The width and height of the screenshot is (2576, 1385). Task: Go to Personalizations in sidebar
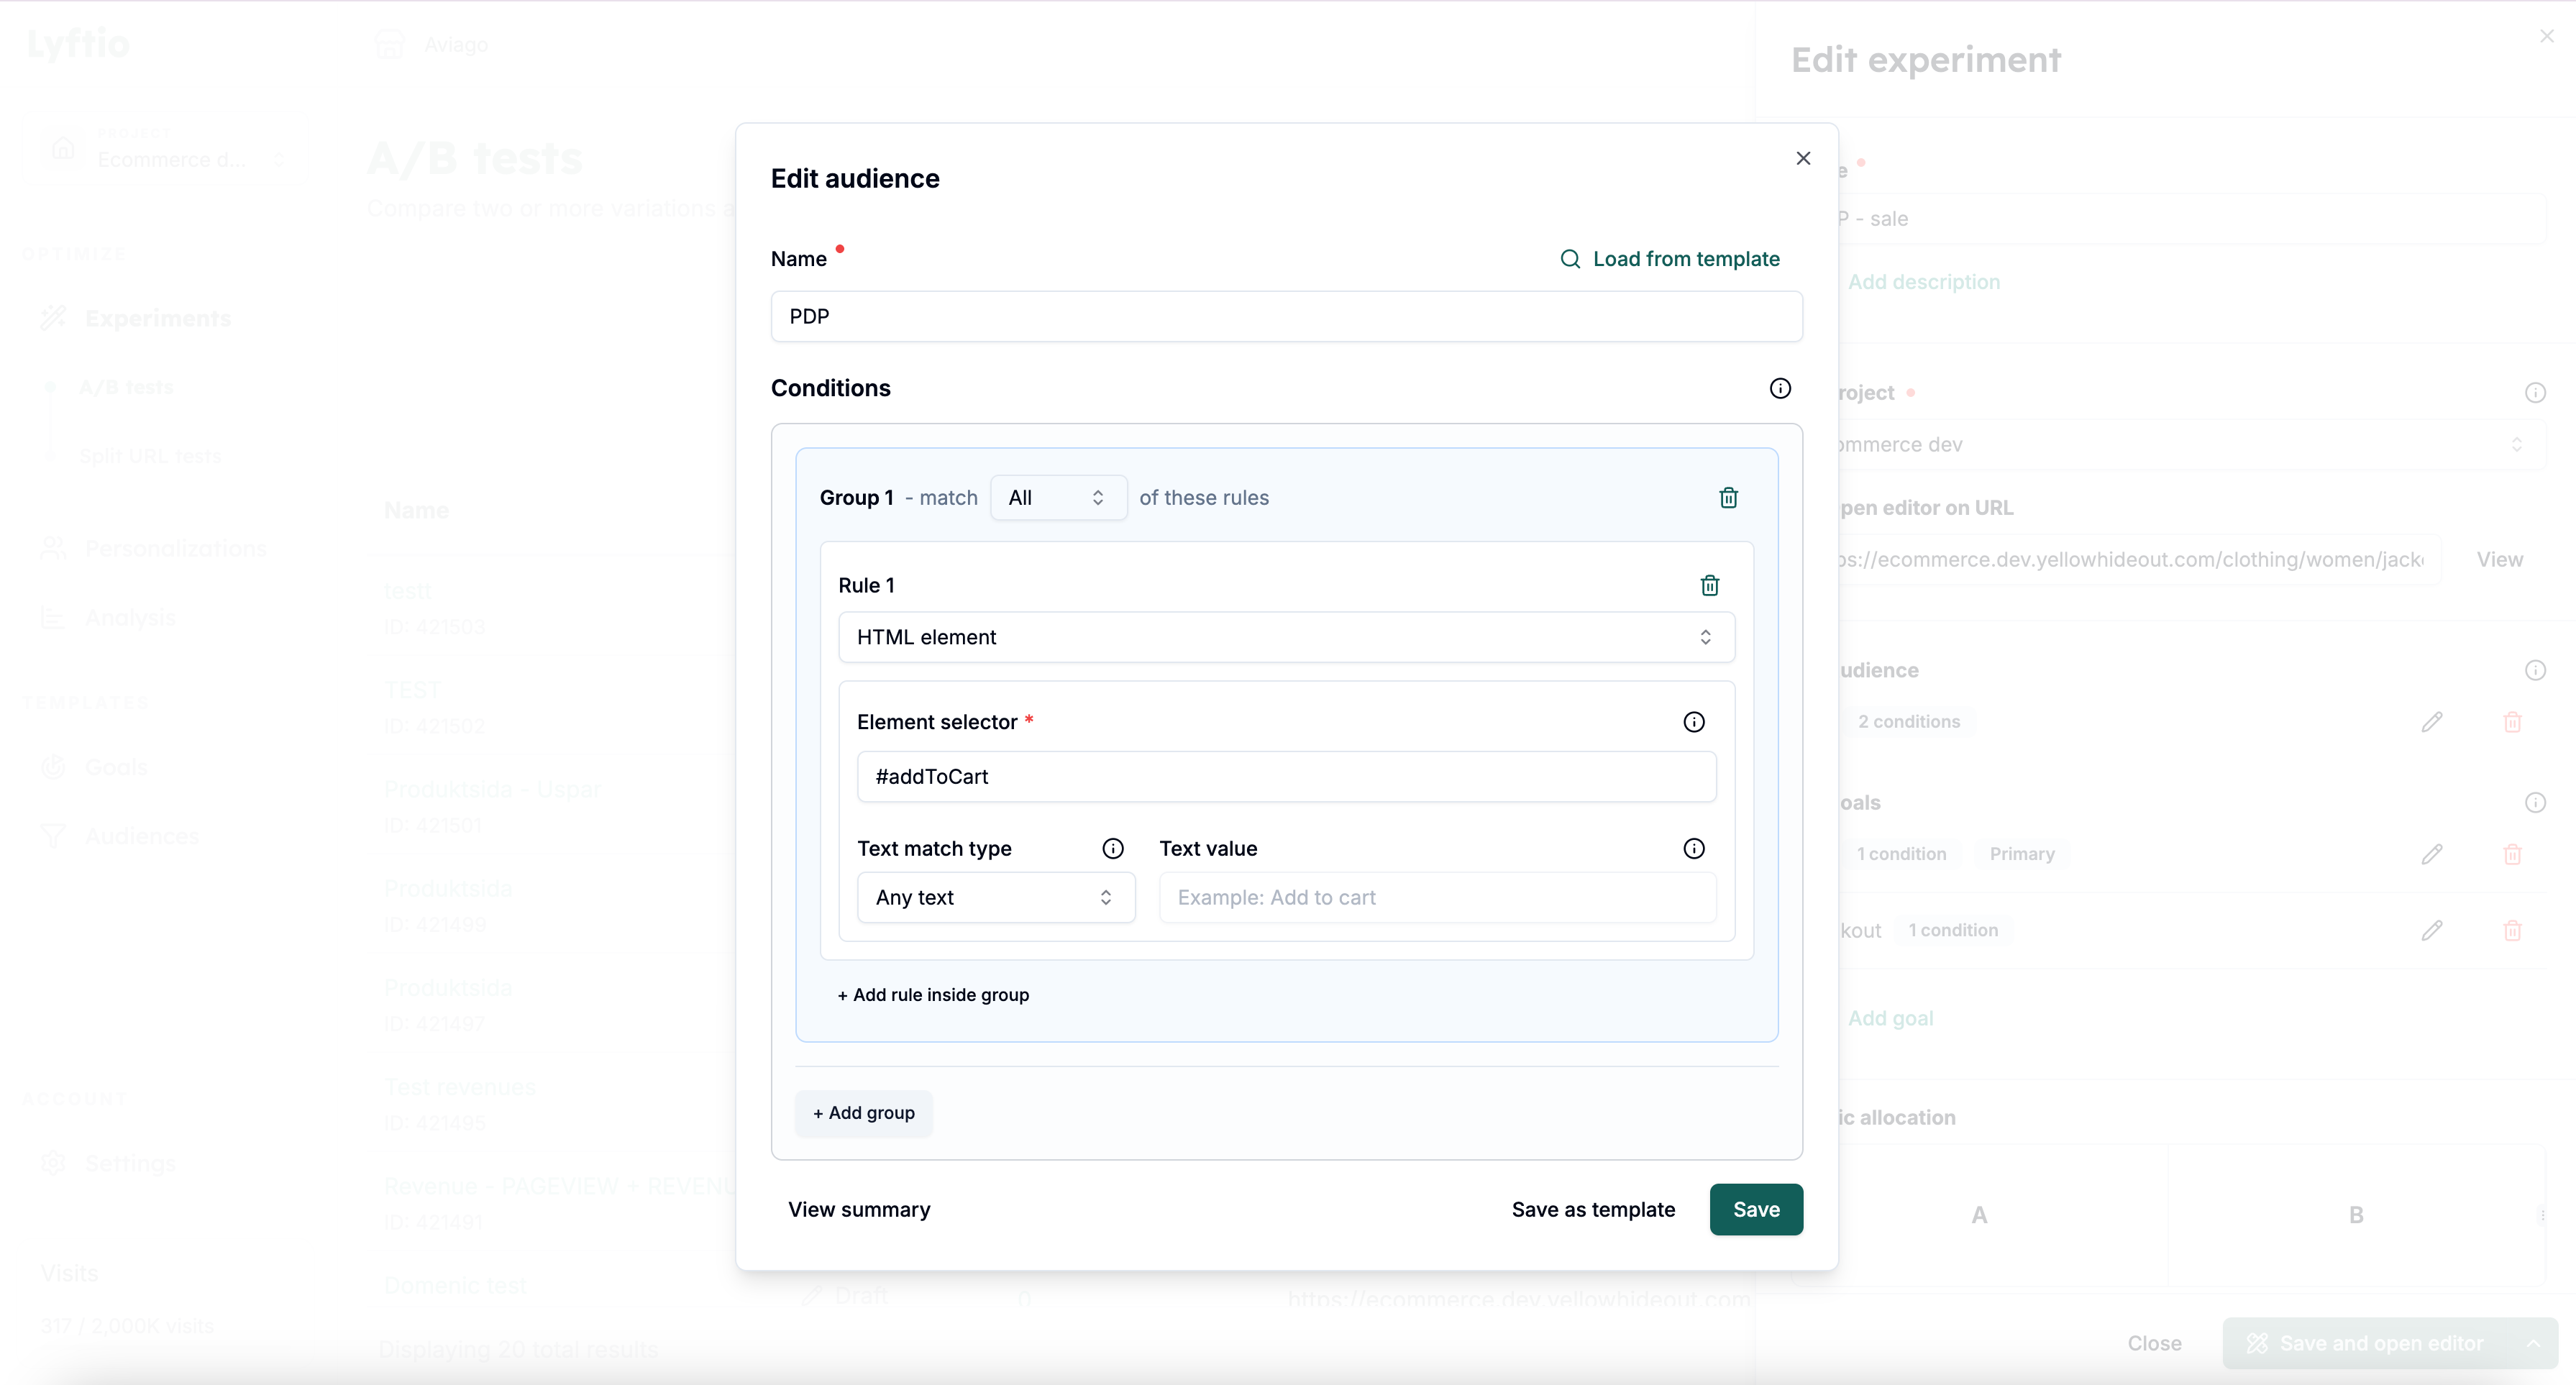(x=176, y=548)
